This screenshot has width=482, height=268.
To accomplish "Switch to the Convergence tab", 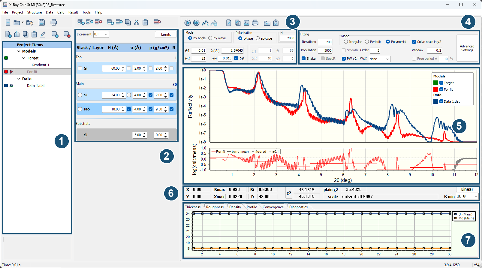I will 273,207.
